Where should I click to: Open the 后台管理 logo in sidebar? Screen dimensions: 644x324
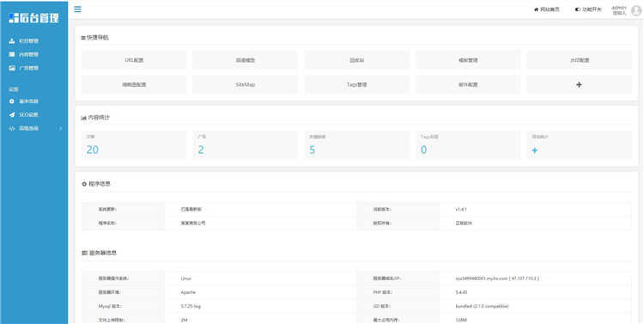[33, 18]
